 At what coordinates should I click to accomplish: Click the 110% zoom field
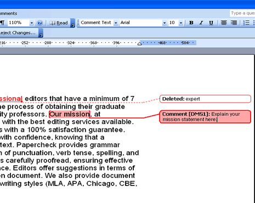(x=18, y=22)
